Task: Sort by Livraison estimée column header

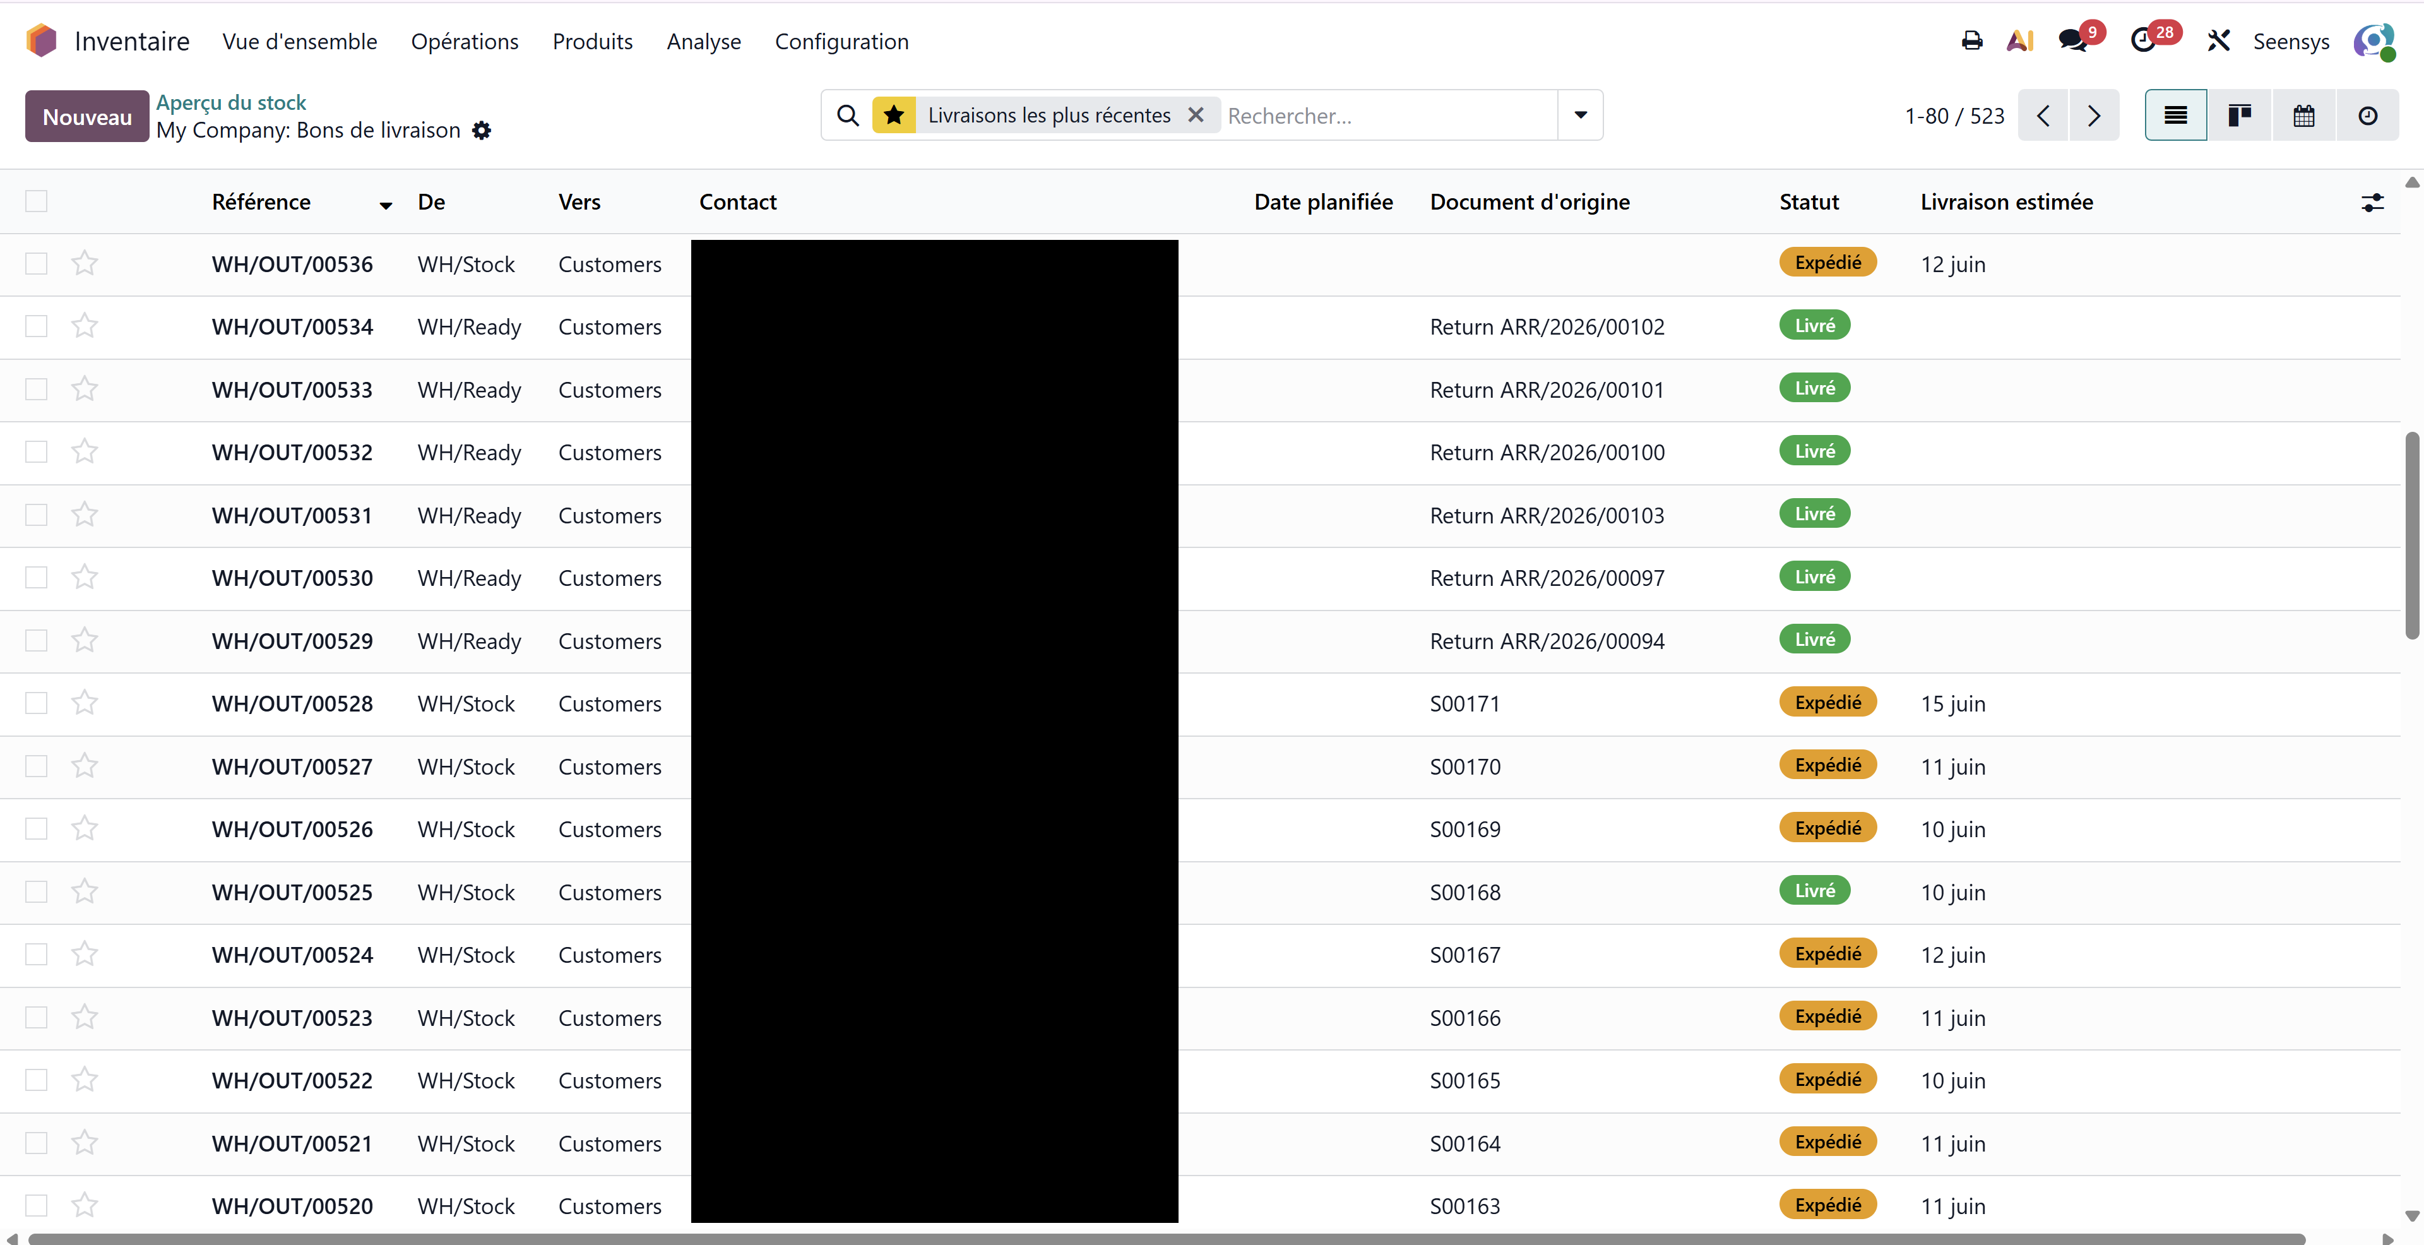Action: [2006, 202]
